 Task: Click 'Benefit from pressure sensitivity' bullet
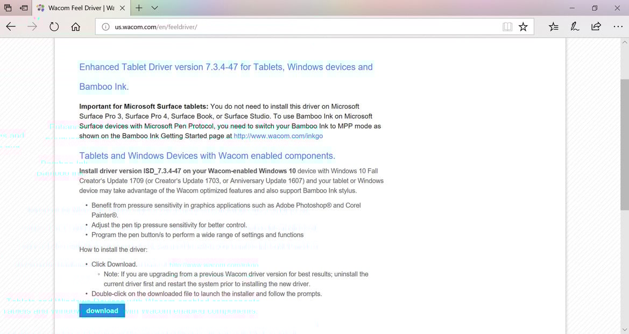226,210
